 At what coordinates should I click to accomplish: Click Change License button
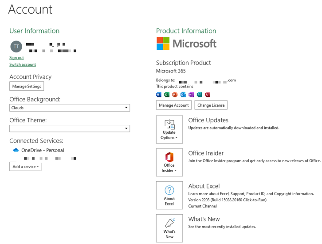point(211,105)
